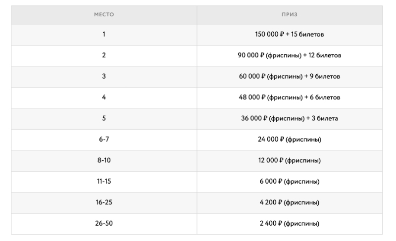
Task: Select the places 8-10 cell
Action: click(104, 161)
